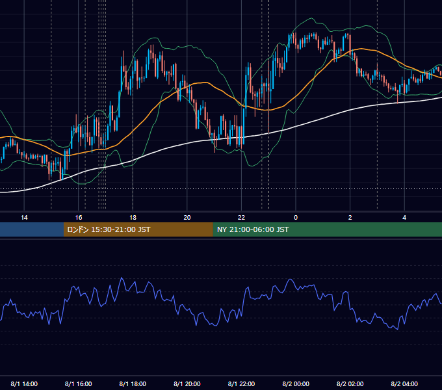Click the '8/1 16:00' date label
The image size is (442, 390).
pyautogui.click(x=79, y=384)
